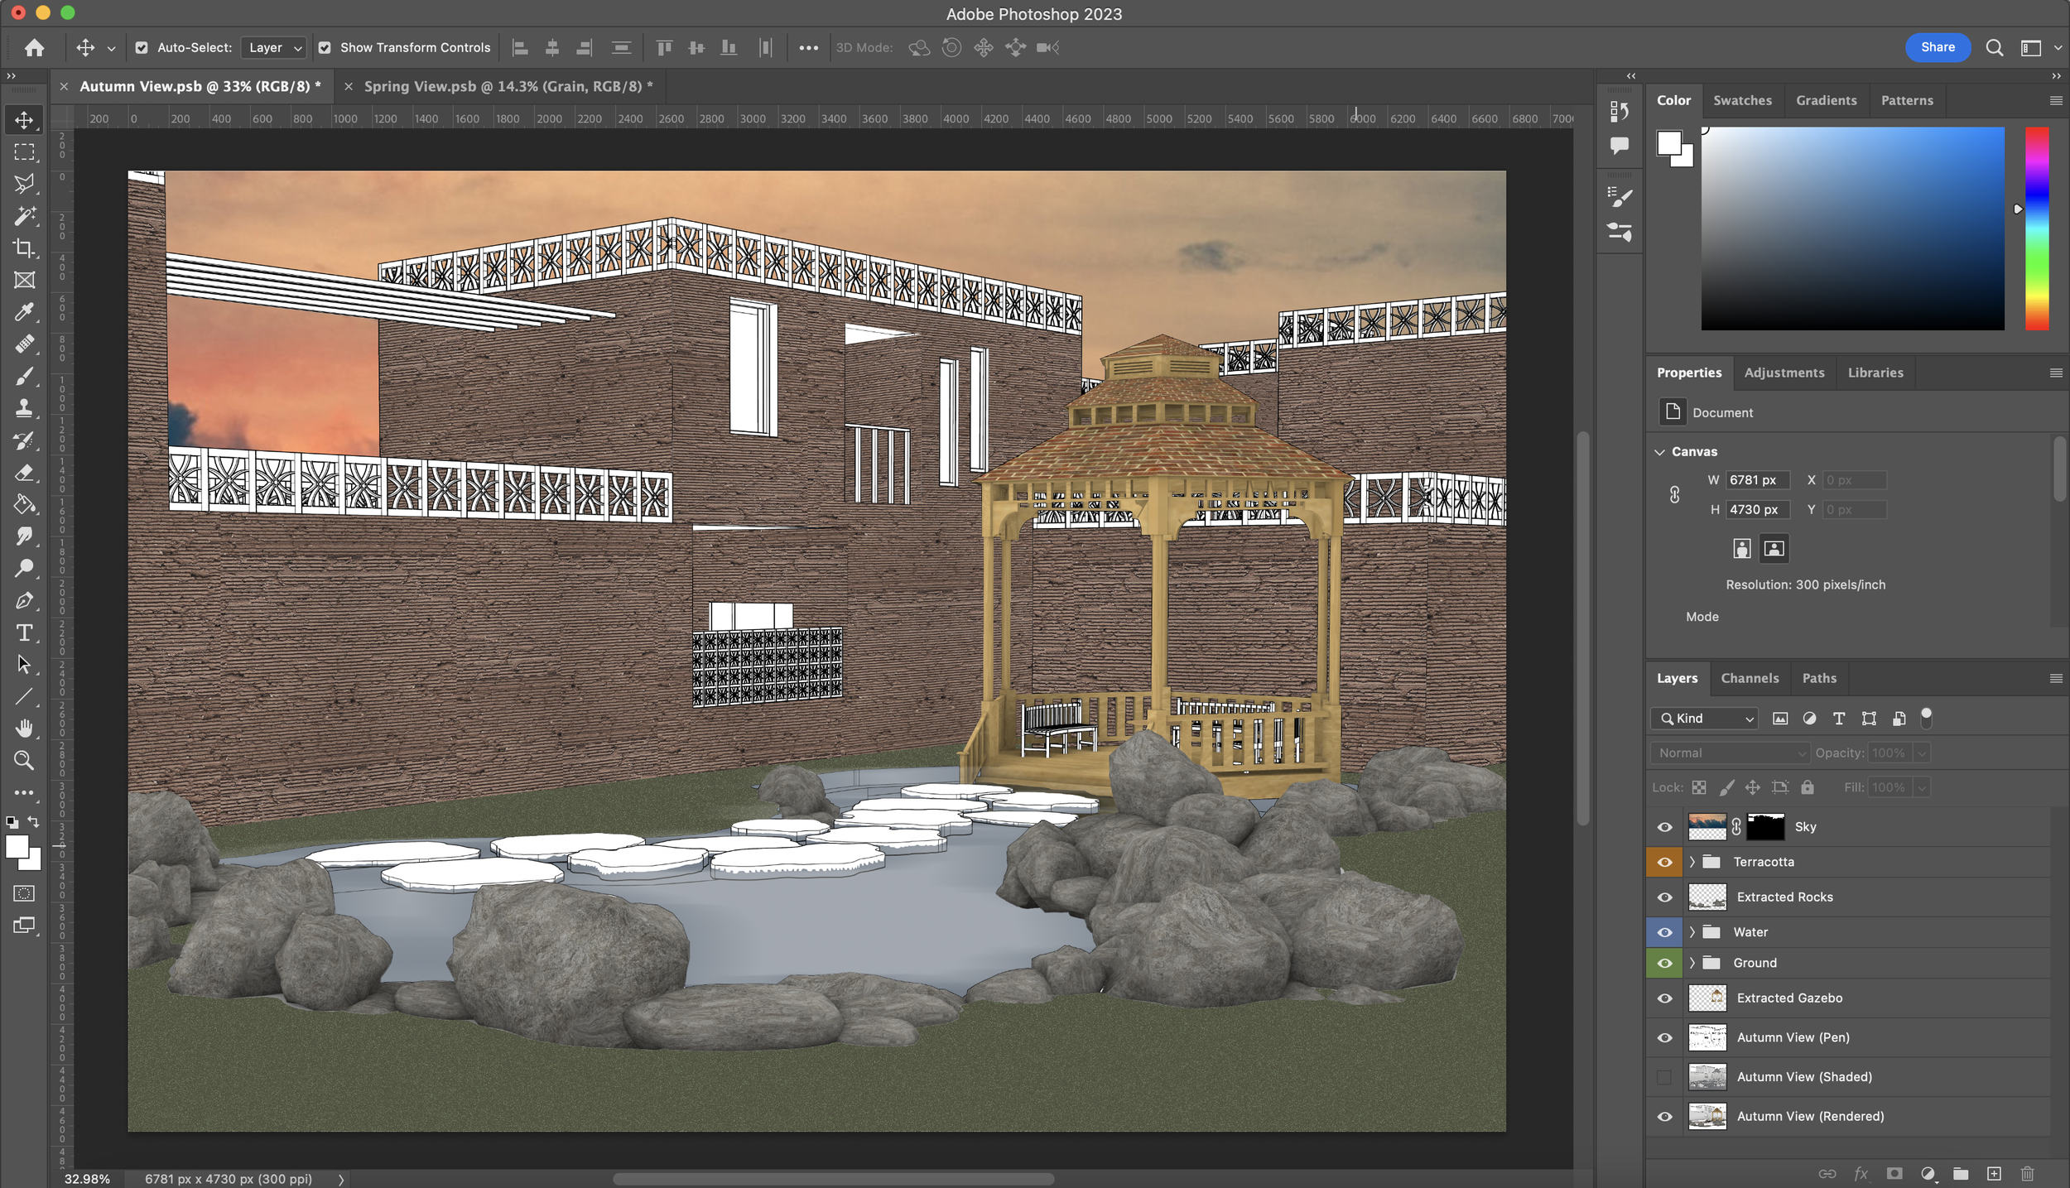Select the Frame tool
The width and height of the screenshot is (2070, 1188).
24,280
